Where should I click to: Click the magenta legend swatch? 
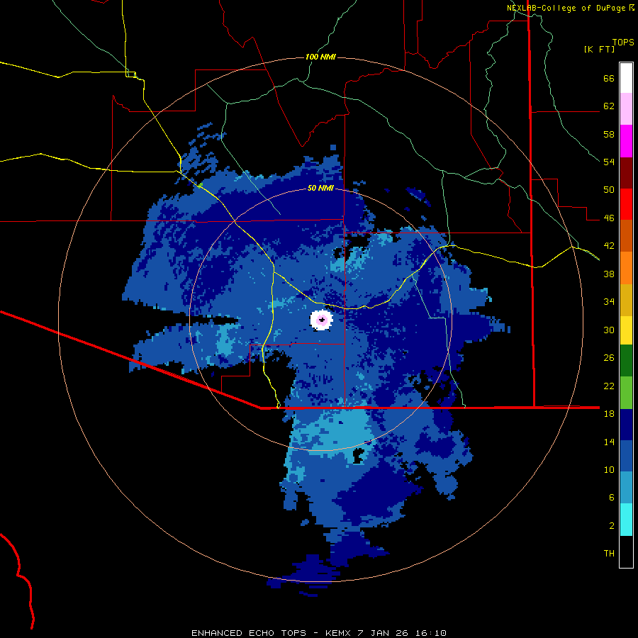[626, 141]
